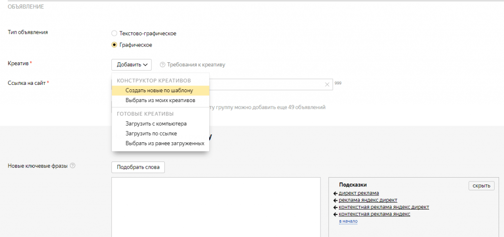The height and width of the screenshot is (237, 504).
Task: Select the Графическое ad type option
Action: [115, 45]
